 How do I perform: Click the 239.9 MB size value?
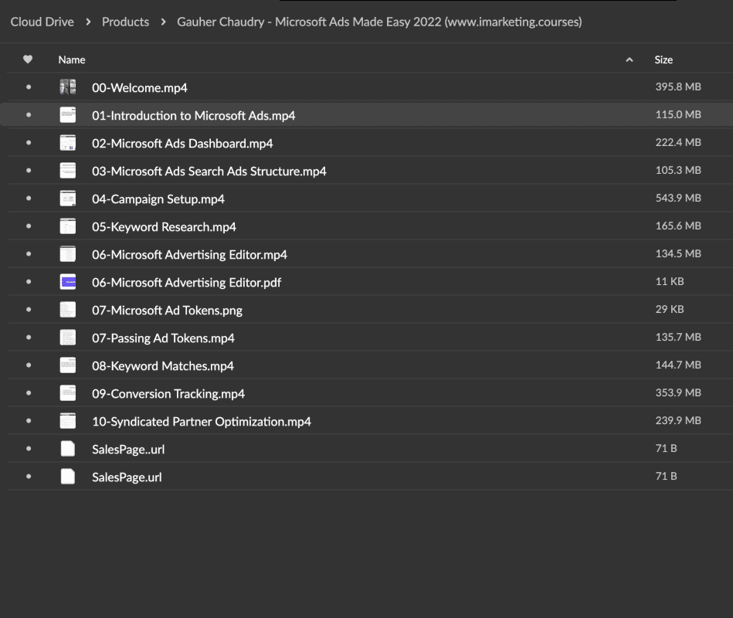tap(678, 420)
